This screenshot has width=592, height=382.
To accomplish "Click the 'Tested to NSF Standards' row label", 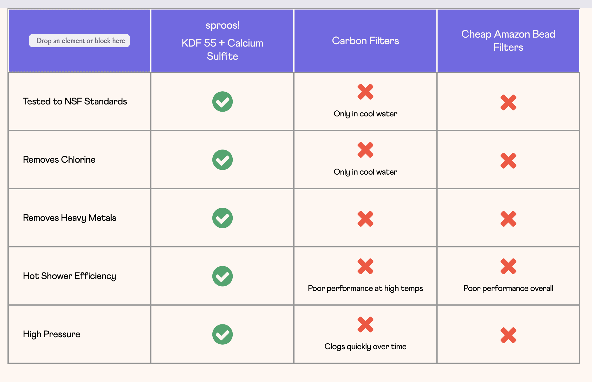I will click(75, 101).
